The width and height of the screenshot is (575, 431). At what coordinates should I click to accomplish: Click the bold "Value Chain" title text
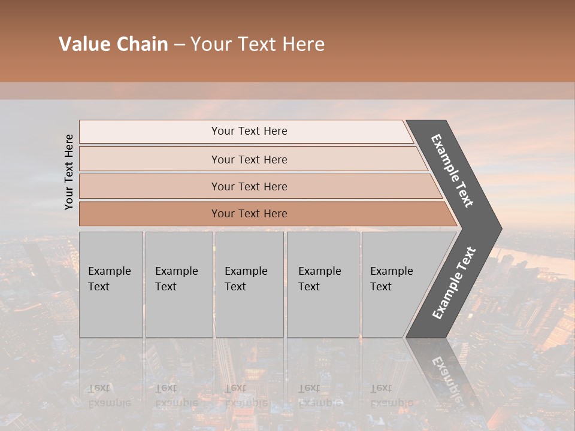[x=113, y=44]
